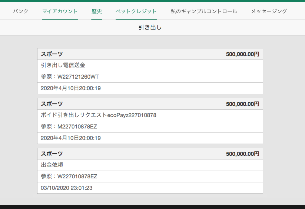
Task: Switch to マイアカウント tab
Action: [x=60, y=11]
